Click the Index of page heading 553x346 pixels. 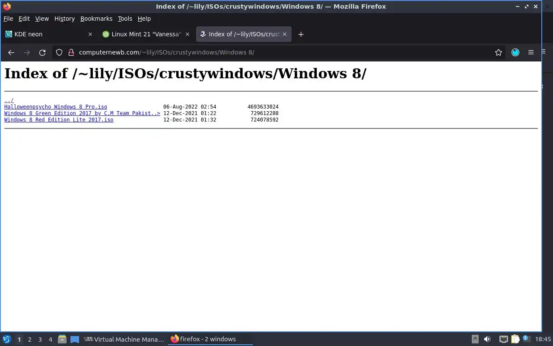[185, 74]
